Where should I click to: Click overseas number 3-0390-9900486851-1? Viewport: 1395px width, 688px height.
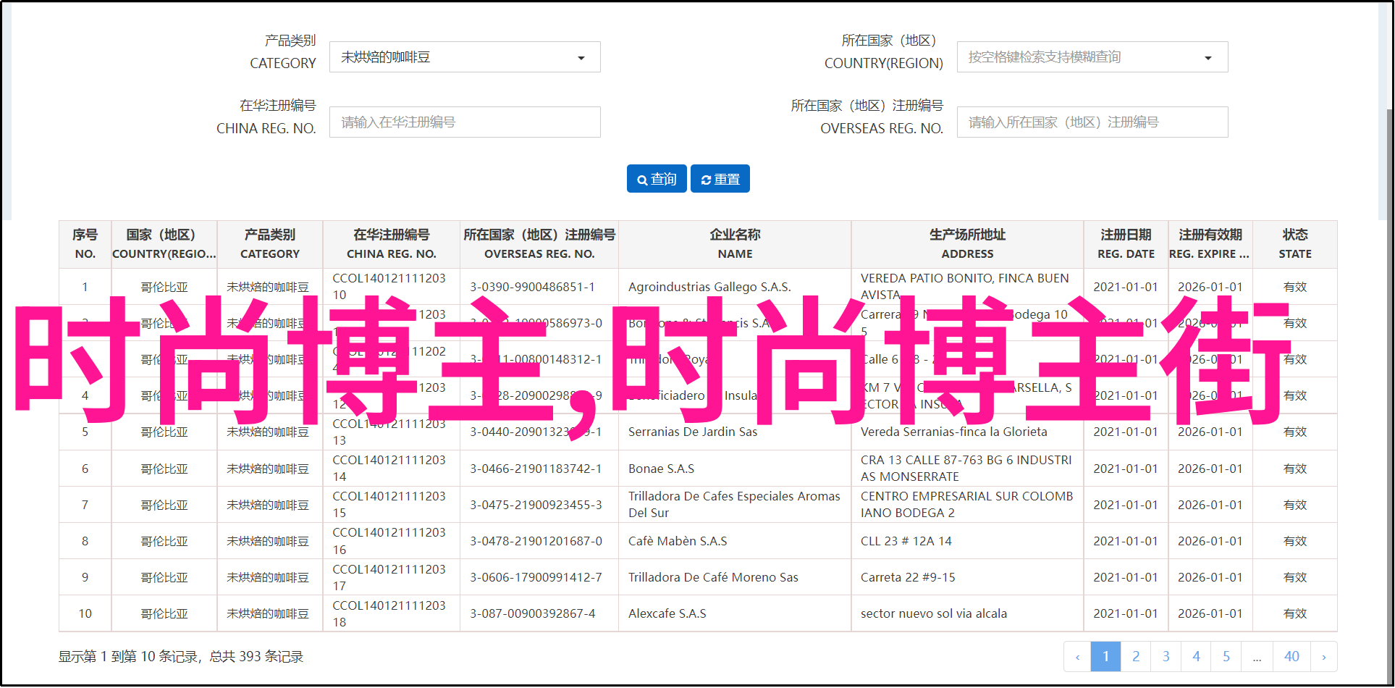pyautogui.click(x=532, y=287)
